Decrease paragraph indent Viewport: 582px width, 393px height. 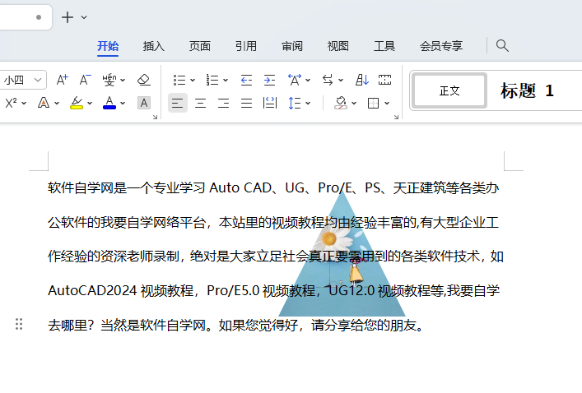pos(246,80)
